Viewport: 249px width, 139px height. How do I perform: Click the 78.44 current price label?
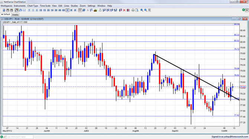[x=243, y=87]
